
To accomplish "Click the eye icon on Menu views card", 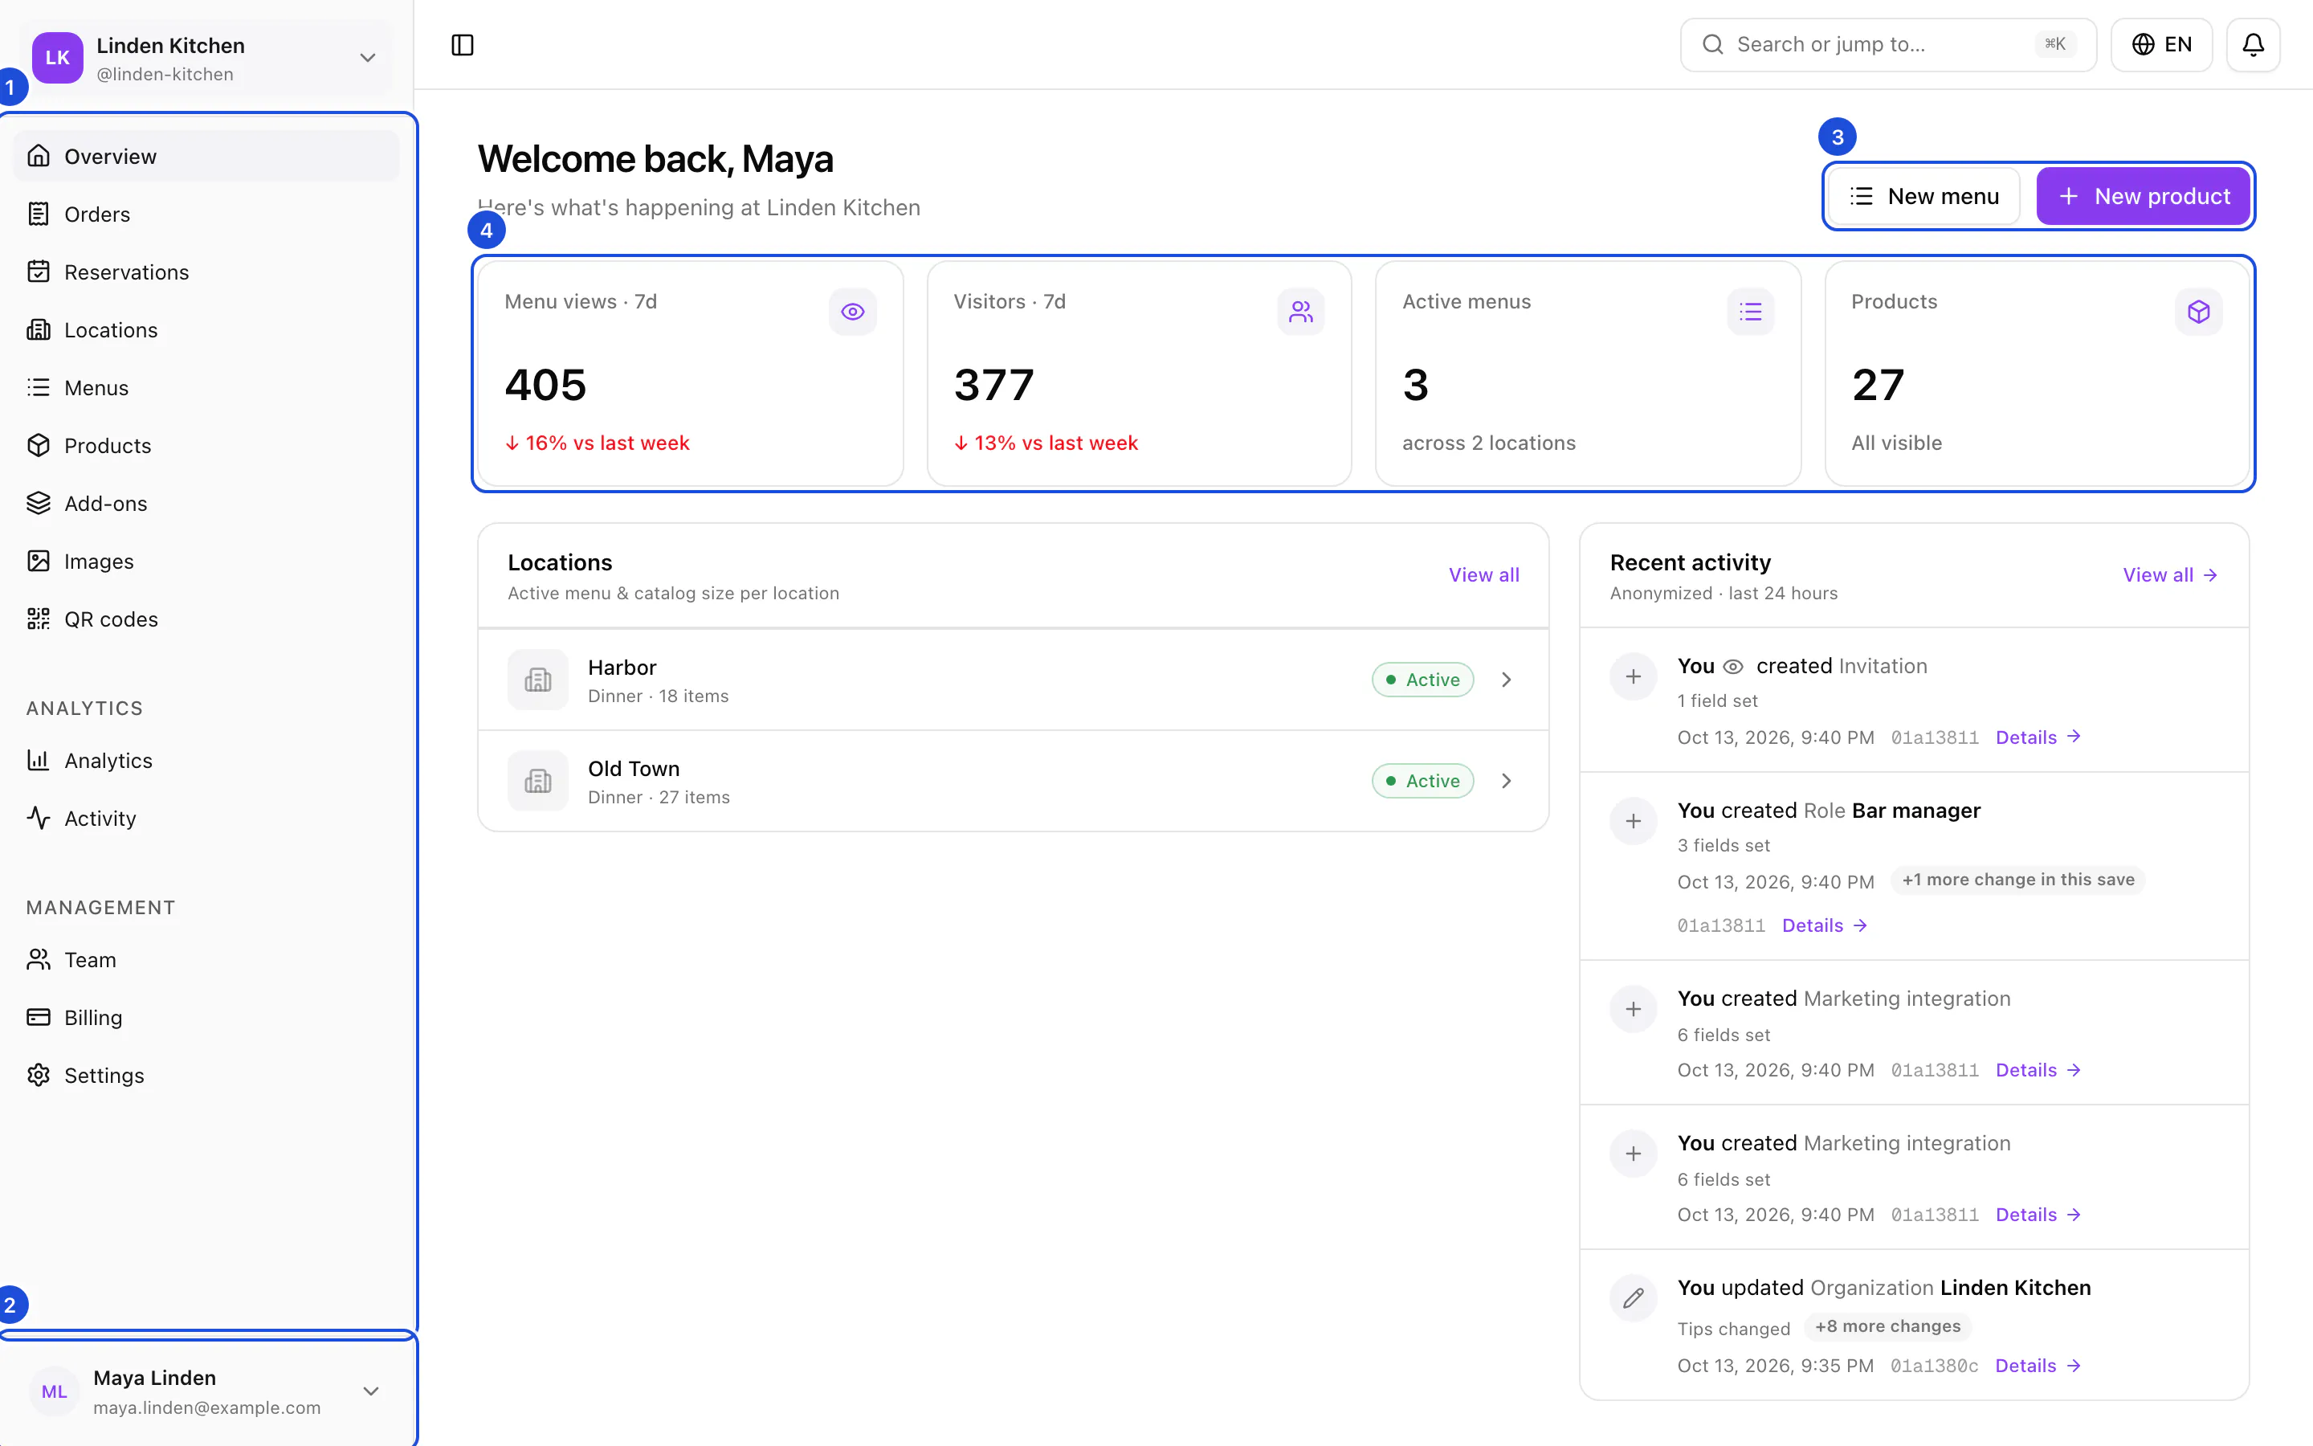I will [x=853, y=312].
